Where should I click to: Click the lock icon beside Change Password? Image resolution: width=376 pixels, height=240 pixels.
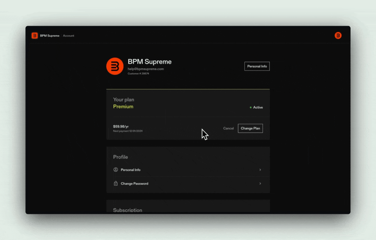coord(116,183)
